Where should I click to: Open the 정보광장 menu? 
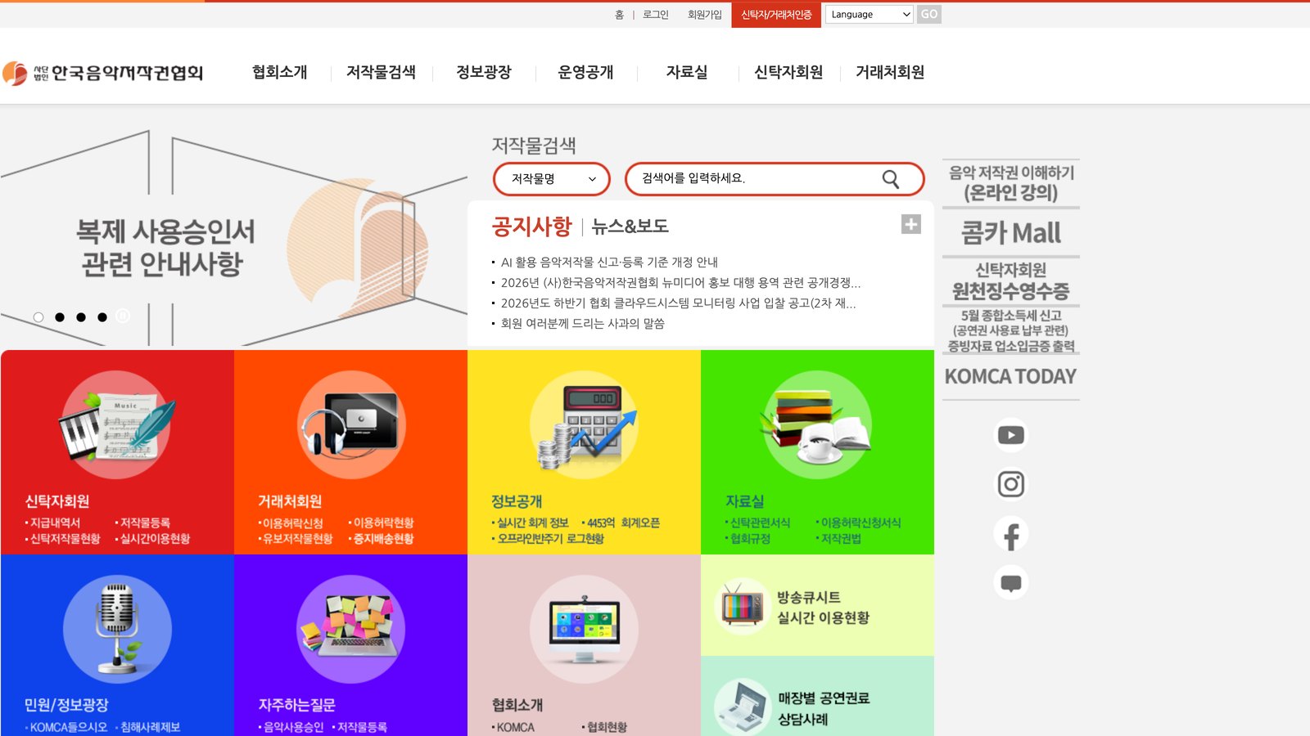[483, 72]
